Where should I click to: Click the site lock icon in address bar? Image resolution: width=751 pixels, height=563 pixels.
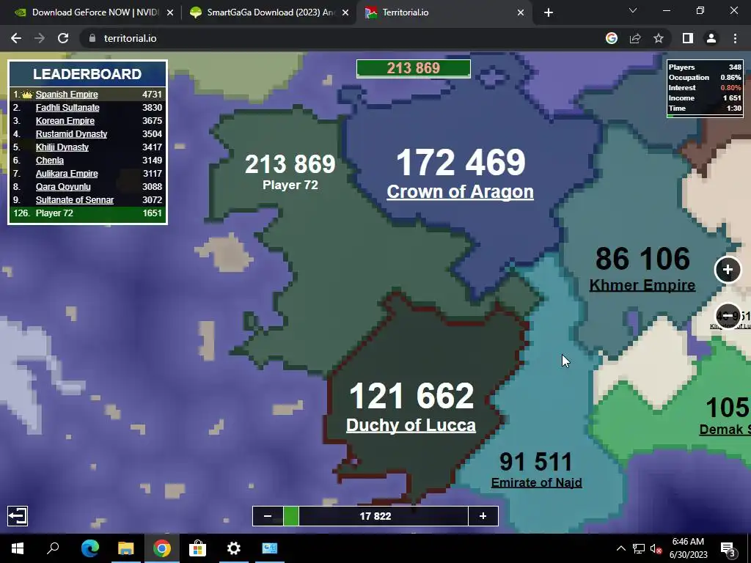pyautogui.click(x=92, y=38)
